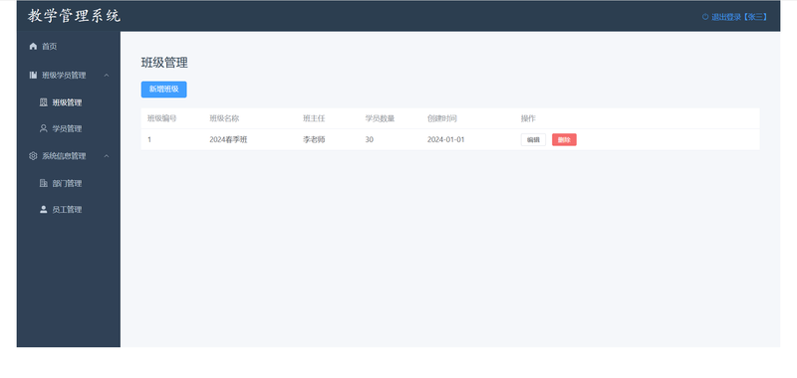Open the 首页 menu item
Image resolution: width=797 pixels, height=378 pixels.
[69, 46]
